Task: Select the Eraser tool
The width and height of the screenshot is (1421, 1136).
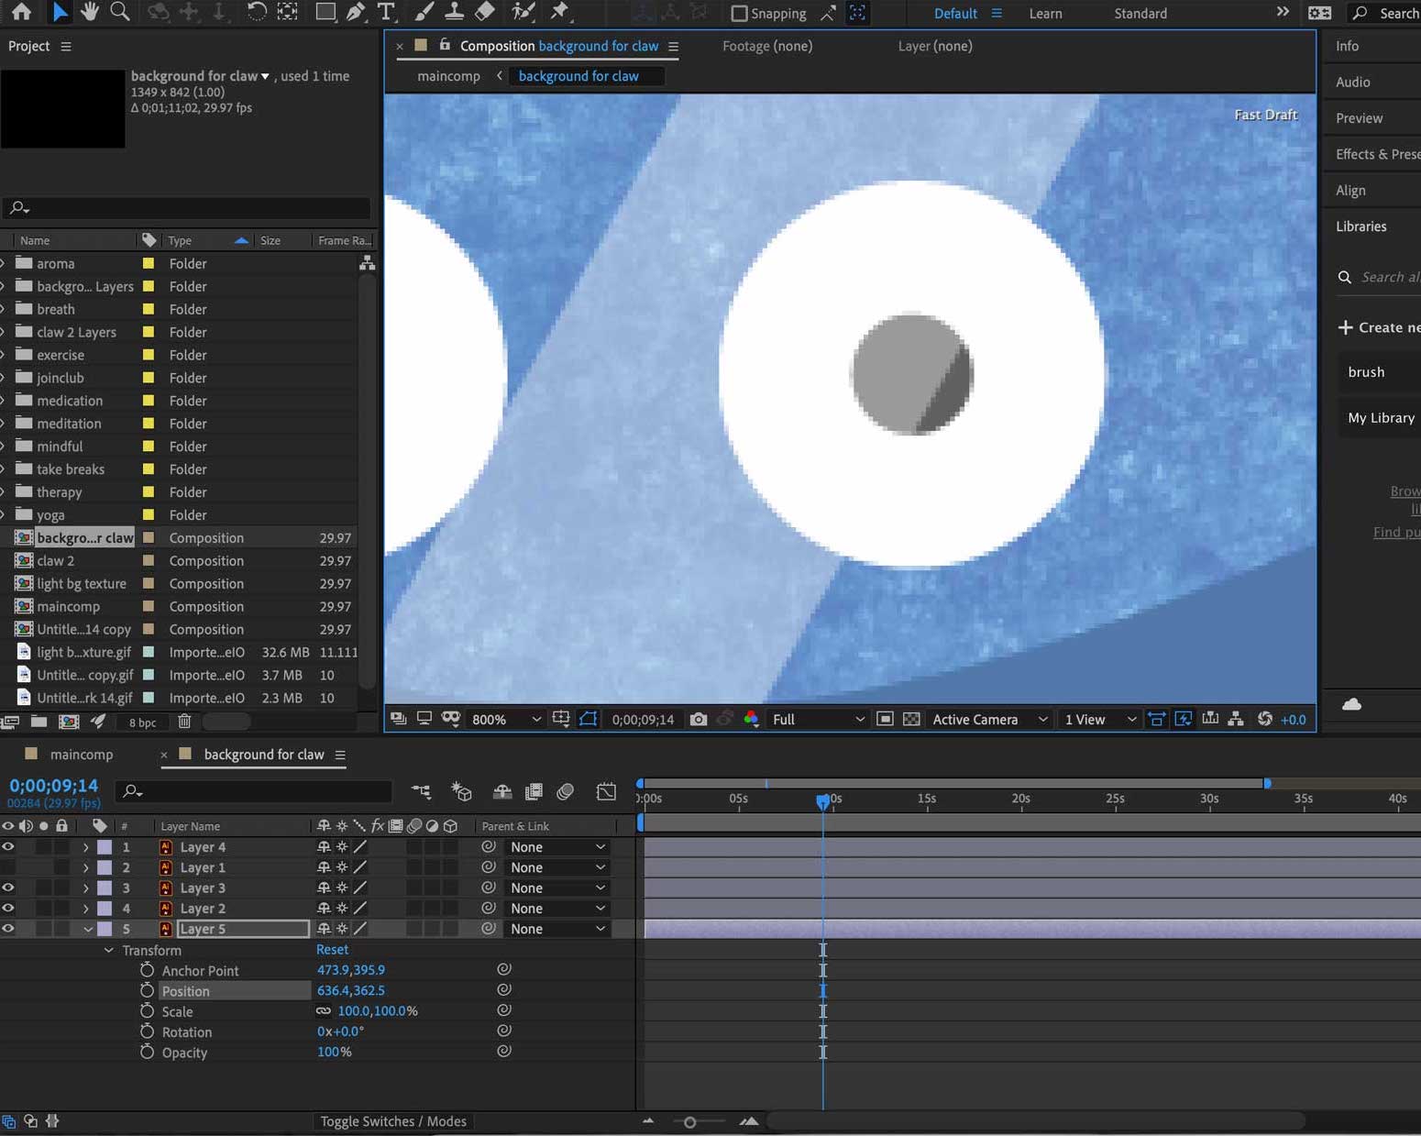Action: click(485, 12)
